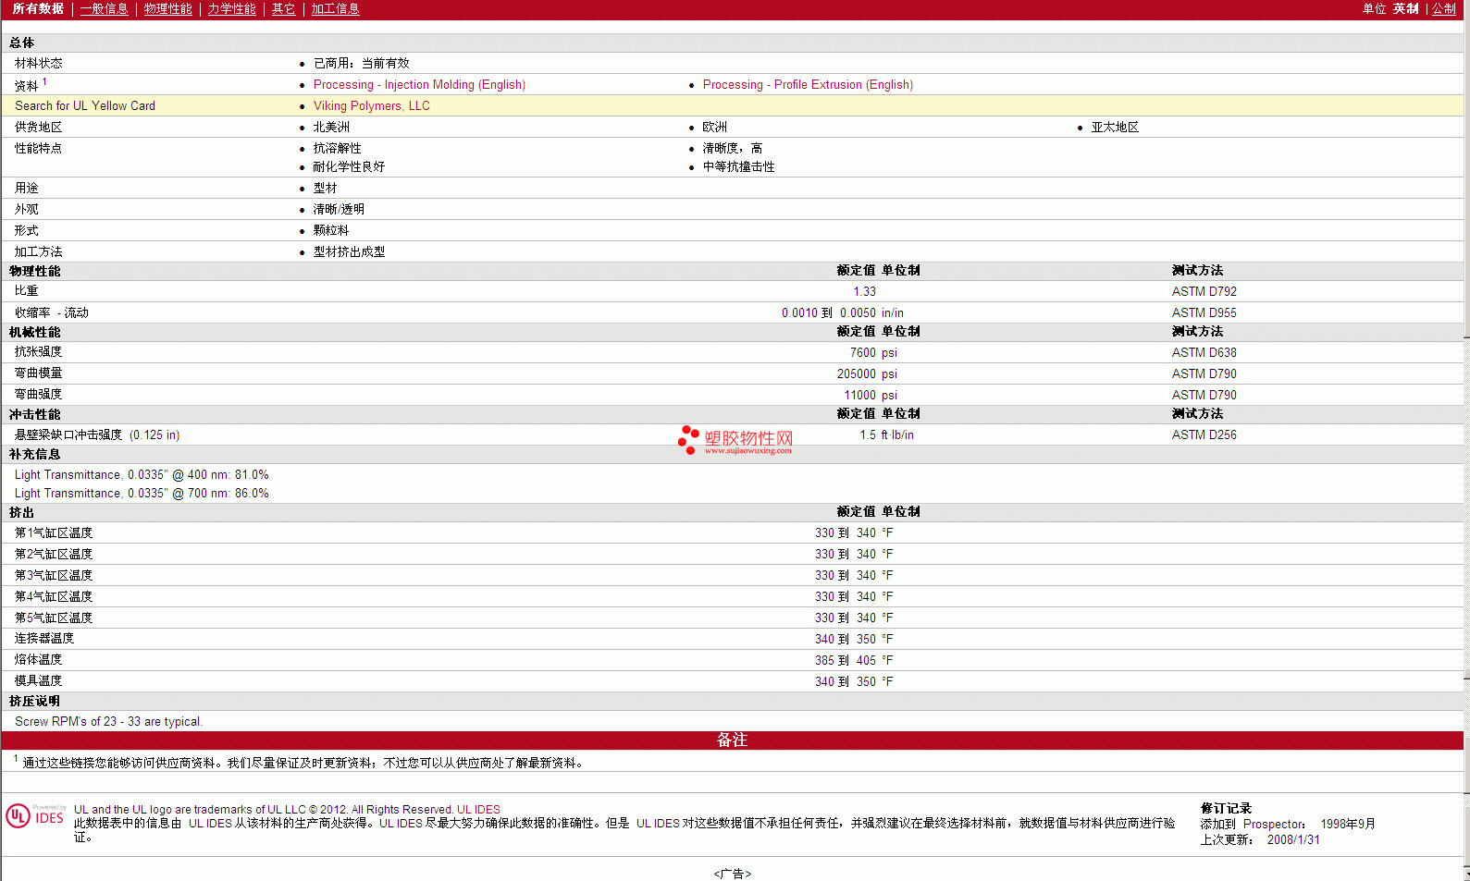Click the 第5气缸区温度 row label
Screen dimensions: 1470x881
(x=54, y=618)
